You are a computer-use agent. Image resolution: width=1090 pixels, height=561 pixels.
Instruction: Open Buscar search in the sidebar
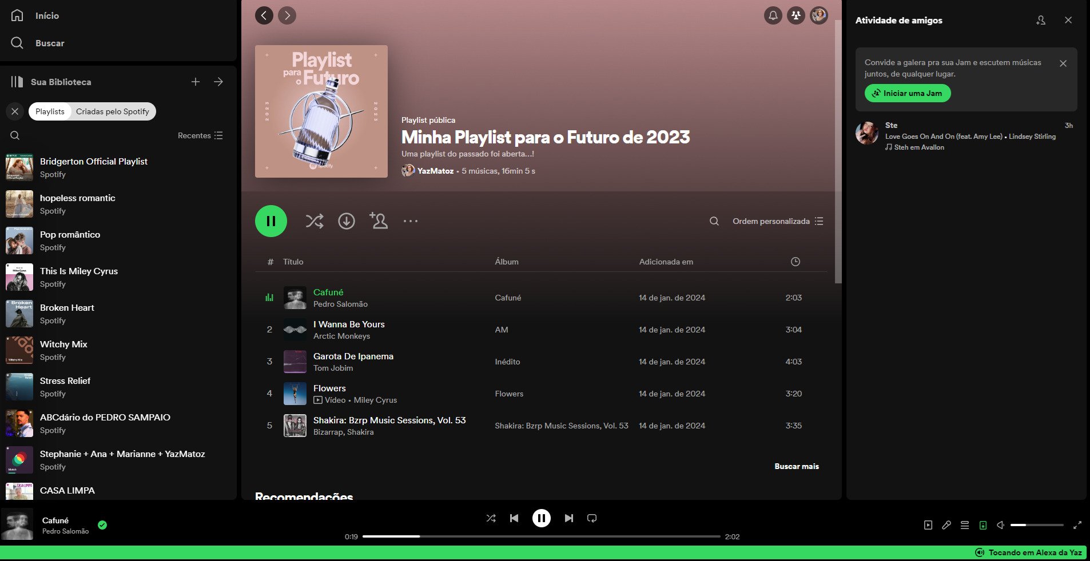coord(38,43)
